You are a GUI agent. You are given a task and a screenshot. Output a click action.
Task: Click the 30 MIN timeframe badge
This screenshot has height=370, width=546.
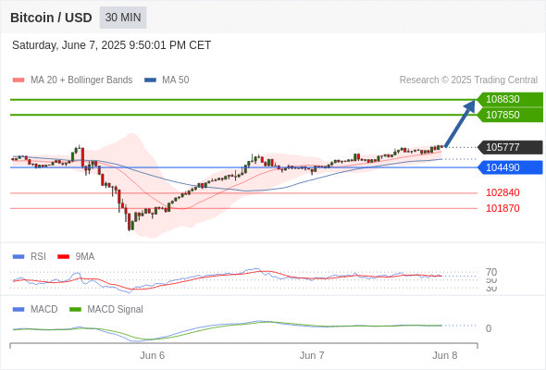point(123,18)
